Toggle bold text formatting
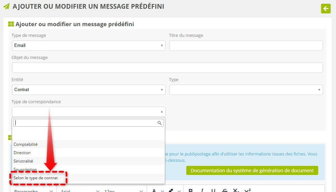336x192 pixels. pyautogui.click(x=191, y=191)
